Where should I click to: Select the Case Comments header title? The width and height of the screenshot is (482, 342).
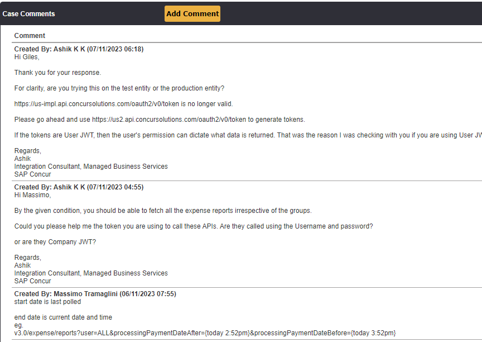coord(28,14)
